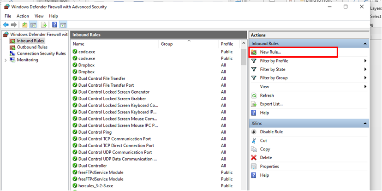
Task: Select the Dual Control File Transfer Port rule
Action: pyautogui.click(x=107, y=85)
